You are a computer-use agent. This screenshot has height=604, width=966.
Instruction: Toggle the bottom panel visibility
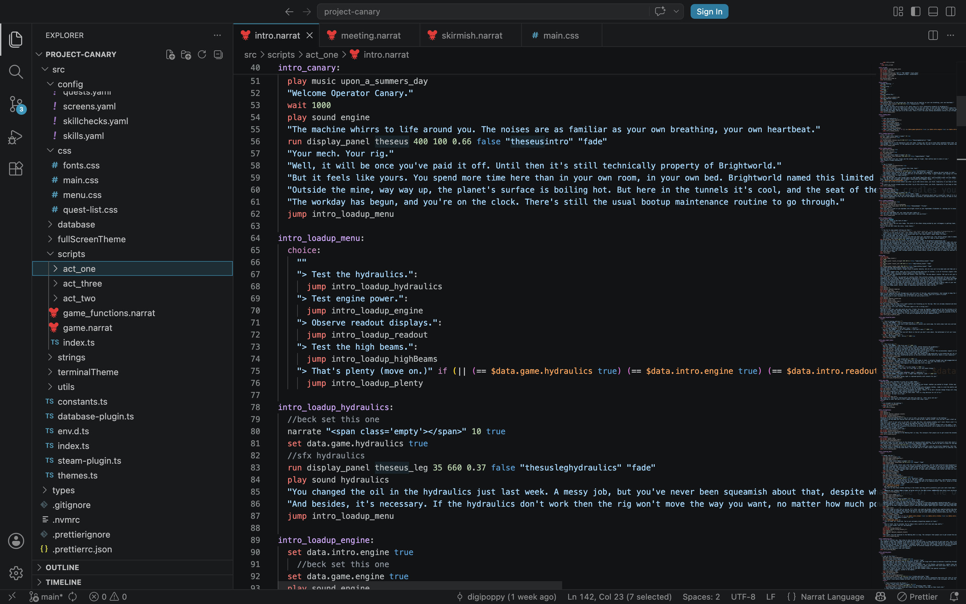[933, 12]
